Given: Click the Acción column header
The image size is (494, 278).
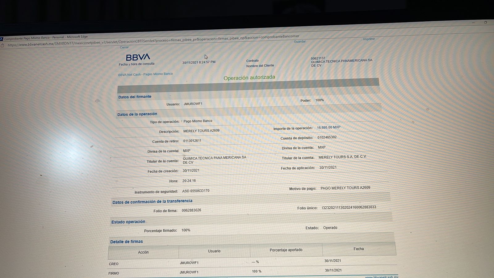Looking at the screenshot, I should tap(143, 252).
